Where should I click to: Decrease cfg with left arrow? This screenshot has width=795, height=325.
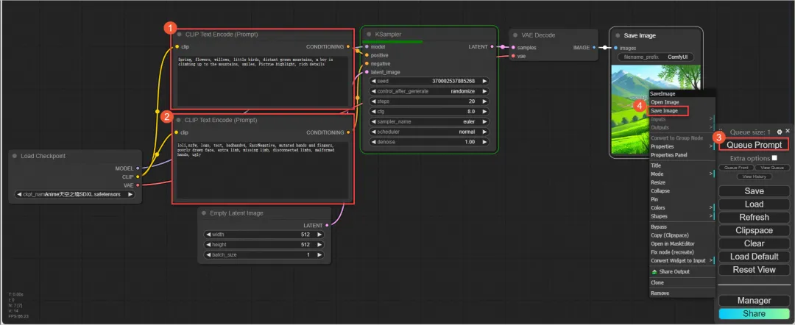tap(374, 111)
